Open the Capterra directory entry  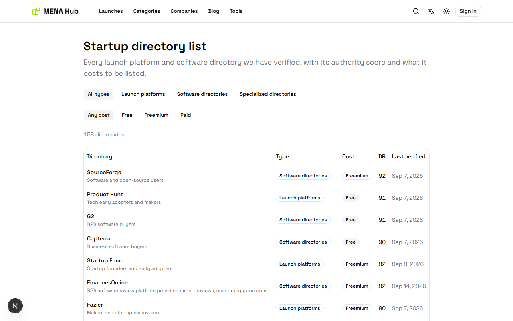pos(99,238)
